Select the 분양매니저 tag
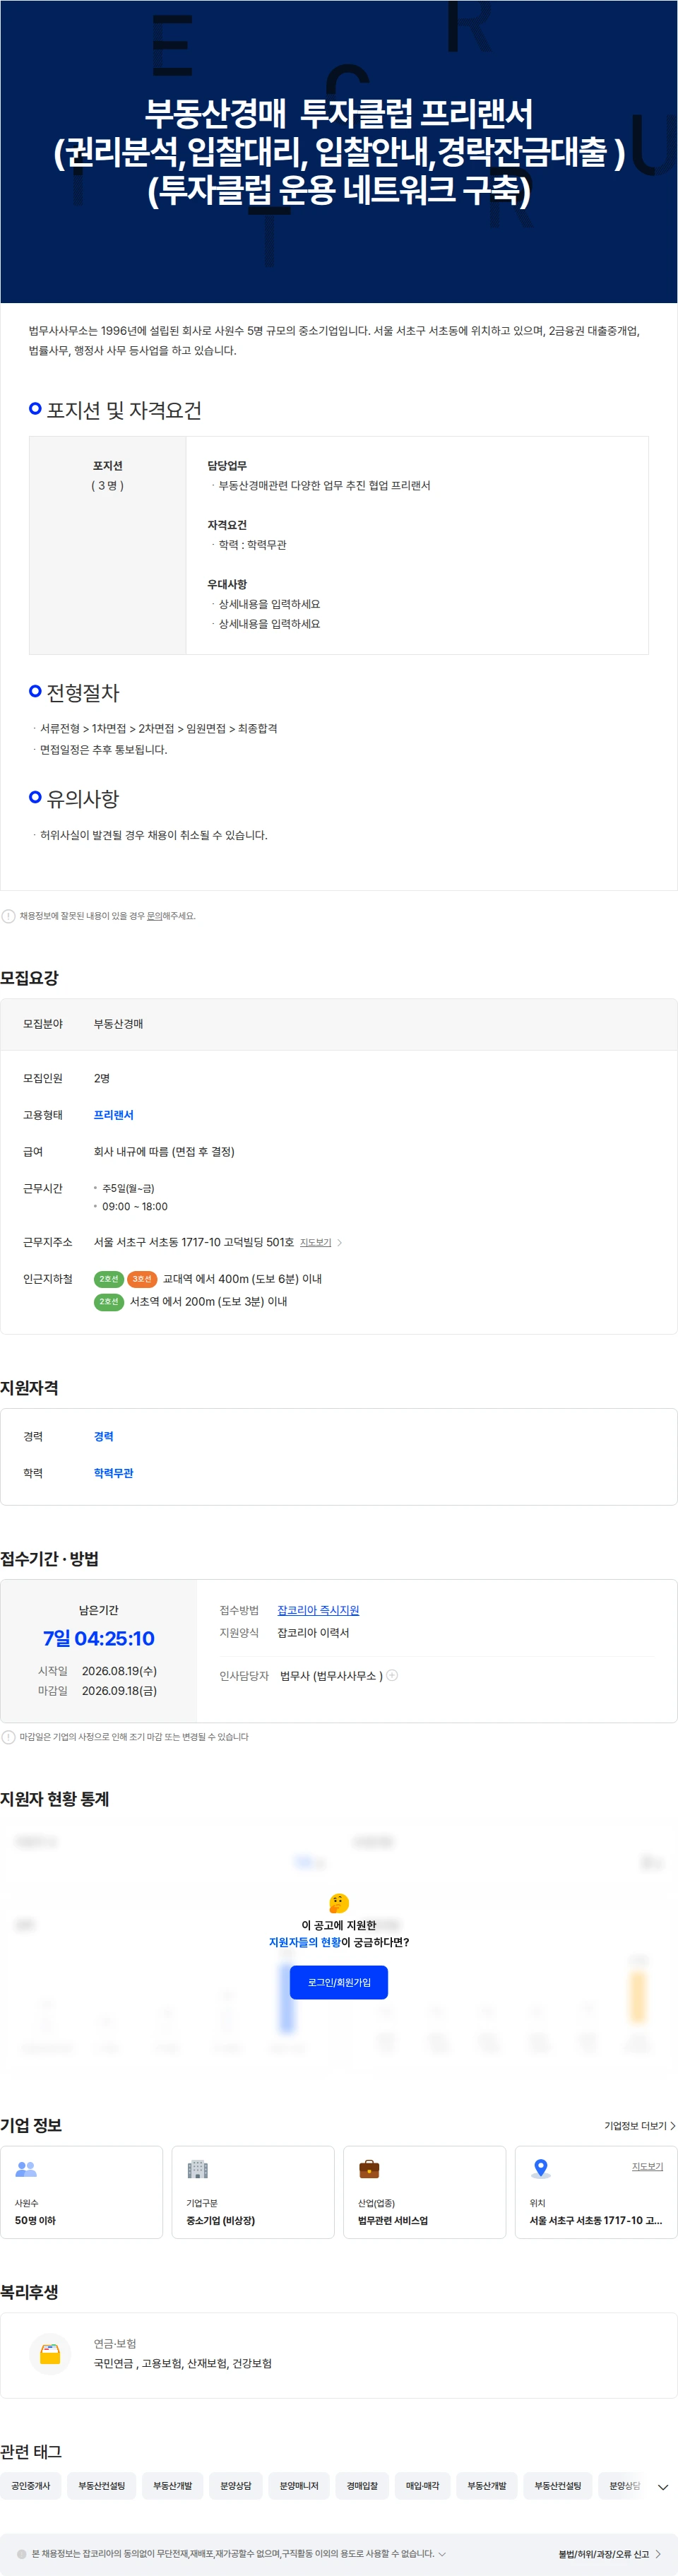Screen dimensions: 678x2576 299,2486
